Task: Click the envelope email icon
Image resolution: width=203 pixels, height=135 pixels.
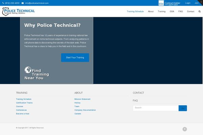Action: 23,3
